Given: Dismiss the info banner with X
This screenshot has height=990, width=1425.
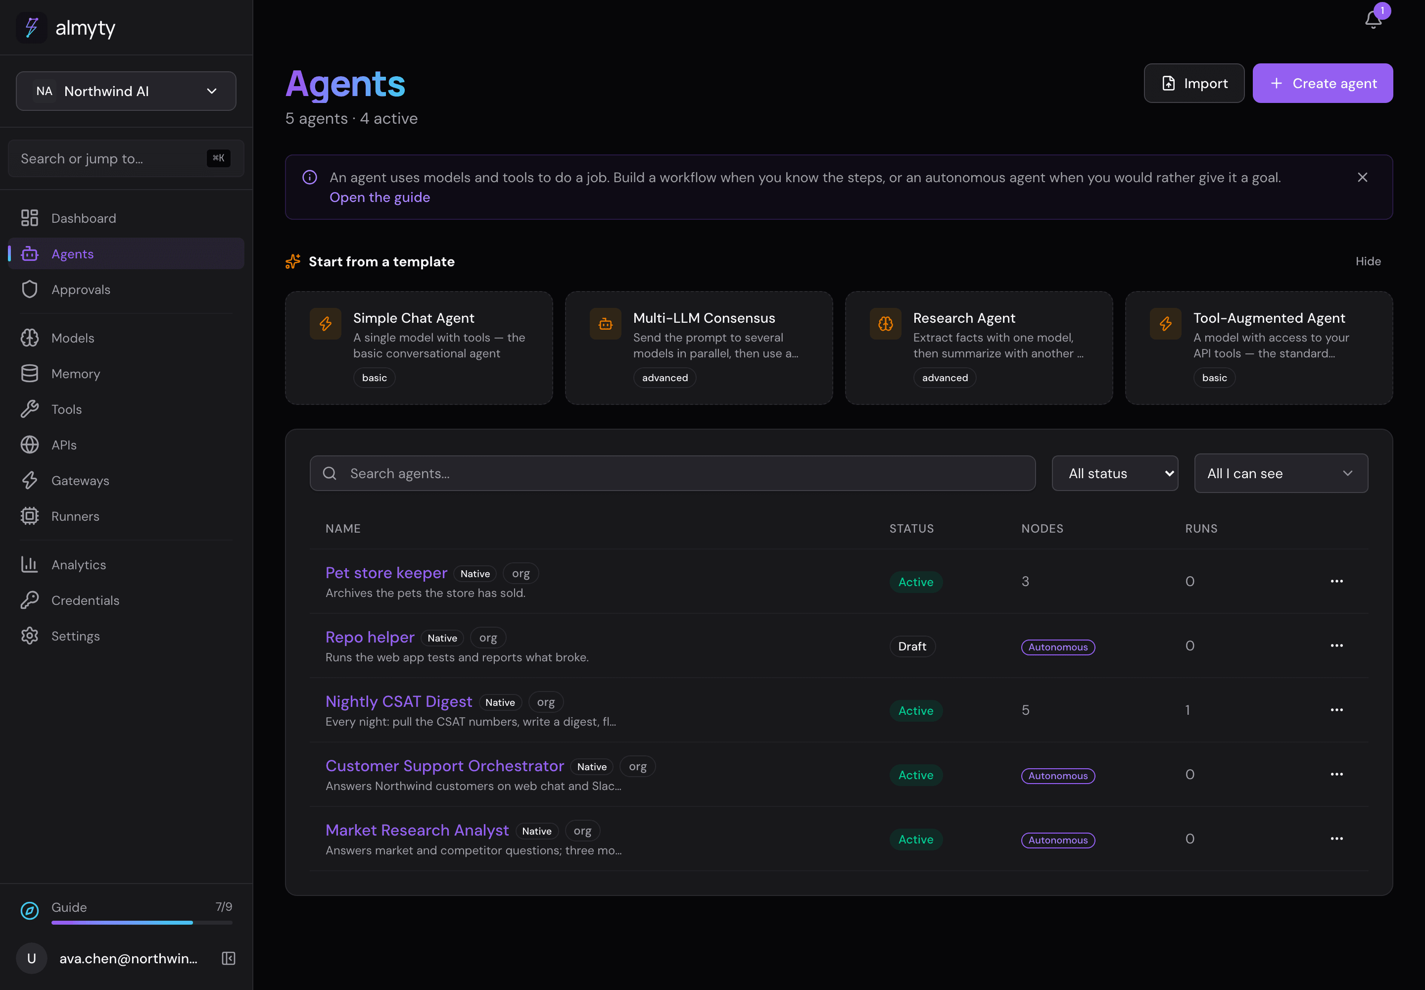Looking at the screenshot, I should [x=1362, y=177].
